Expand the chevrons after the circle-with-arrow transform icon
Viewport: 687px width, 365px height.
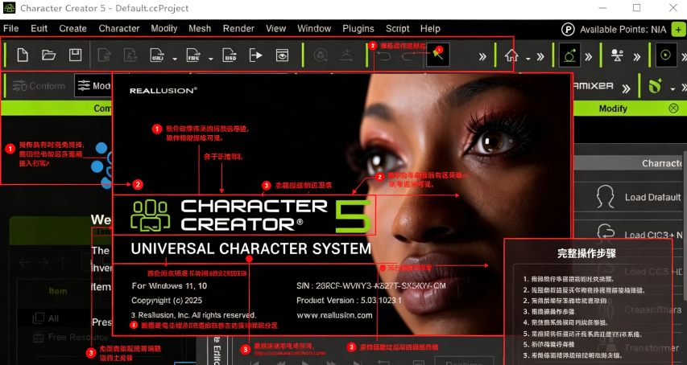point(589,56)
